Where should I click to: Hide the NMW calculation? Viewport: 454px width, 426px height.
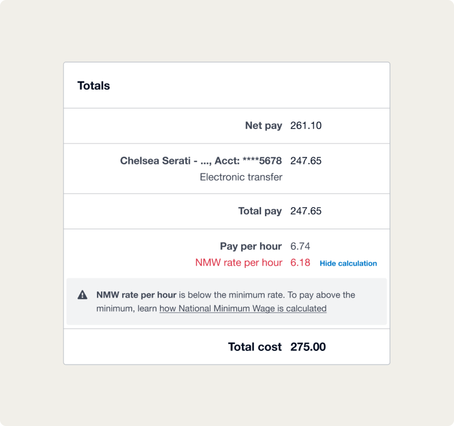coord(348,263)
